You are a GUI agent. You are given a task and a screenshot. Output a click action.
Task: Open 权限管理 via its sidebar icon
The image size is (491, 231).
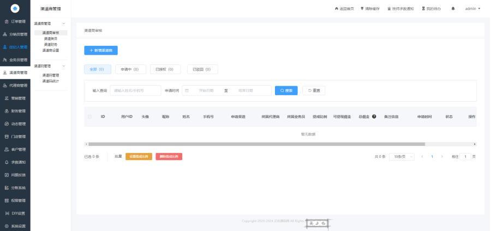7,200
